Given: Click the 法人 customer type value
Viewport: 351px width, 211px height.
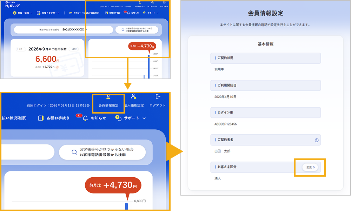Looking at the screenshot, I should click(218, 178).
